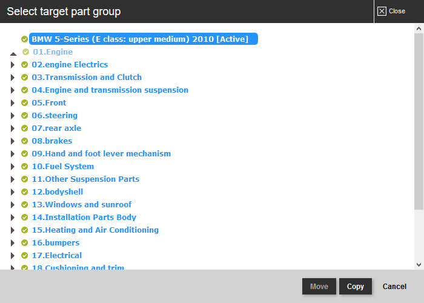Click the check icon beside 03.Transmission and Clutch
Image resolution: width=424 pixels, height=303 pixels.
click(25, 77)
